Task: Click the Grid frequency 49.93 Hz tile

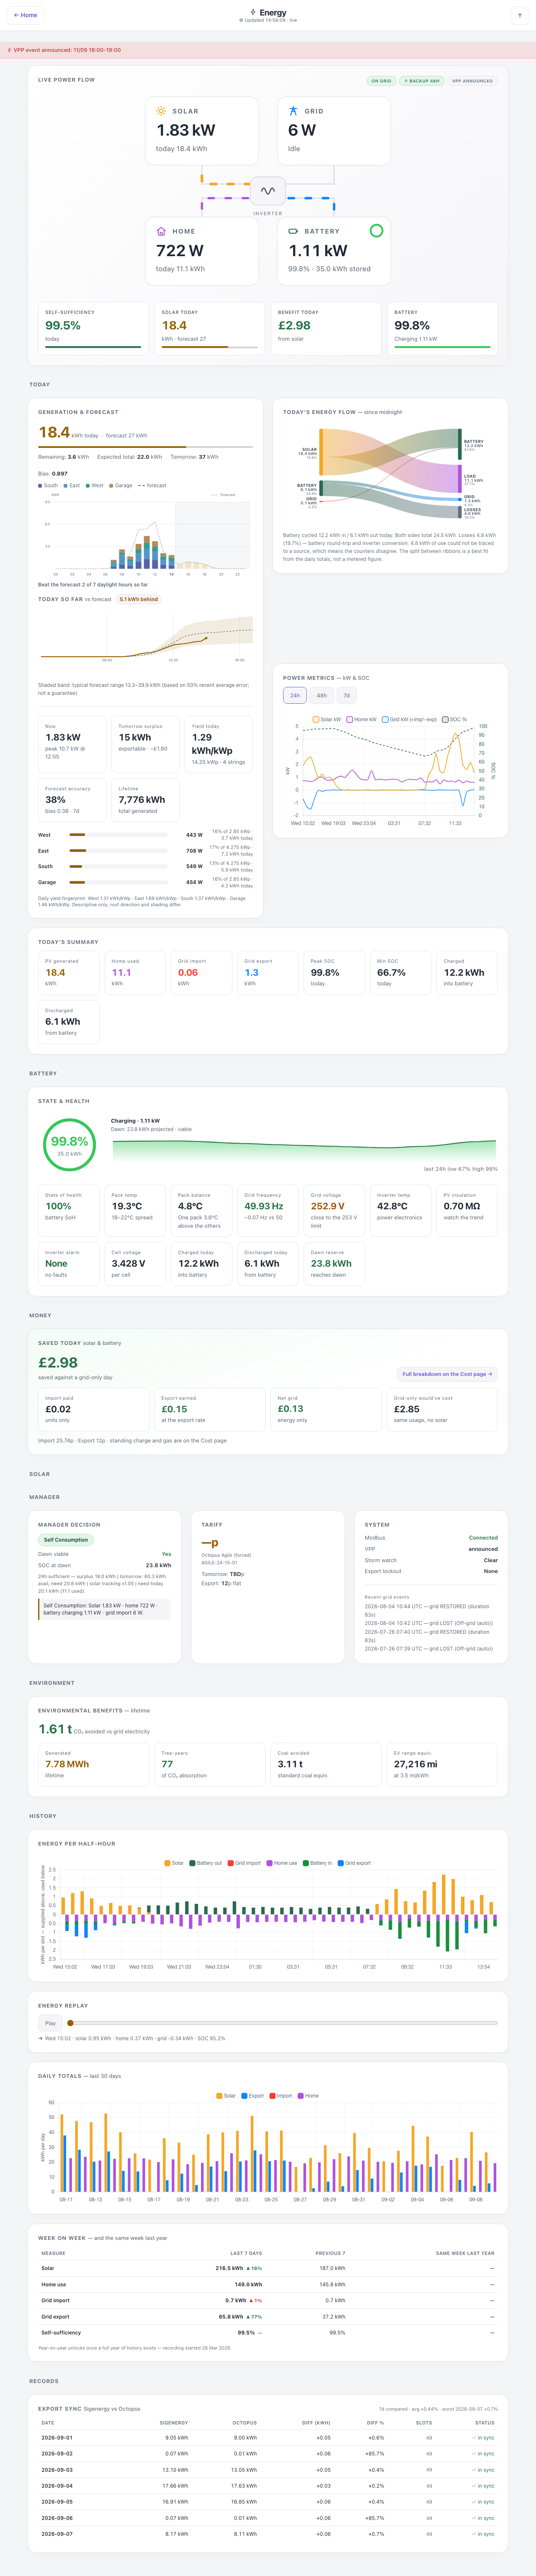Action: 268,1211
